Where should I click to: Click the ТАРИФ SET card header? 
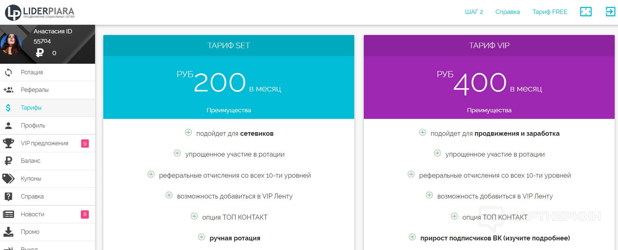tap(228, 46)
